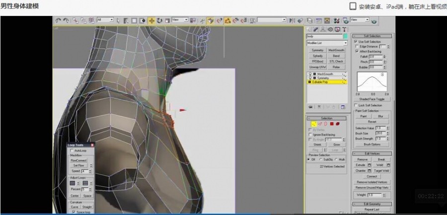Open the Chamfer settings box
Screen dimensions: 447x215
(x=369, y=170)
